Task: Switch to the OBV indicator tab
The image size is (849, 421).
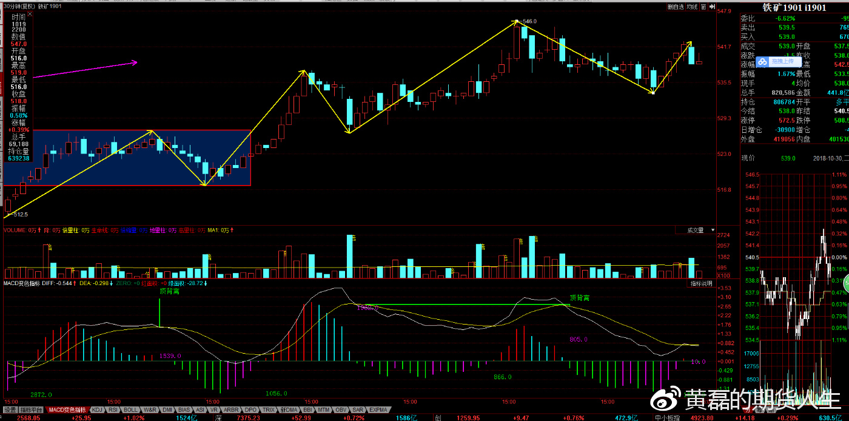Action: coord(341,409)
